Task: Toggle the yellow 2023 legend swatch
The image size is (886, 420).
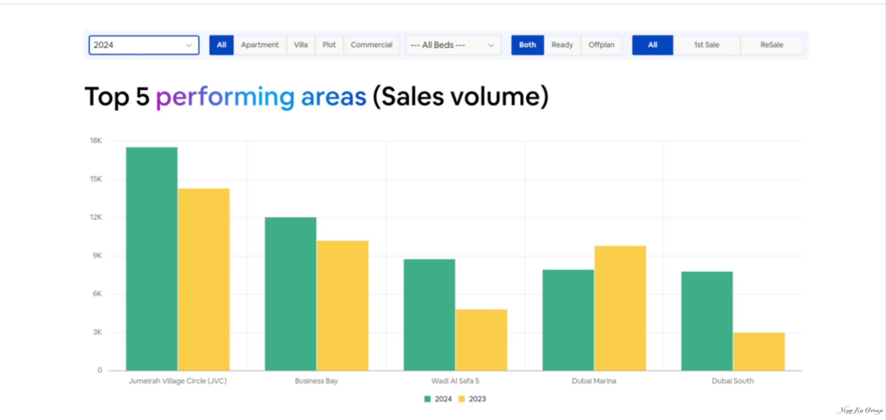Action: pyautogui.click(x=462, y=399)
